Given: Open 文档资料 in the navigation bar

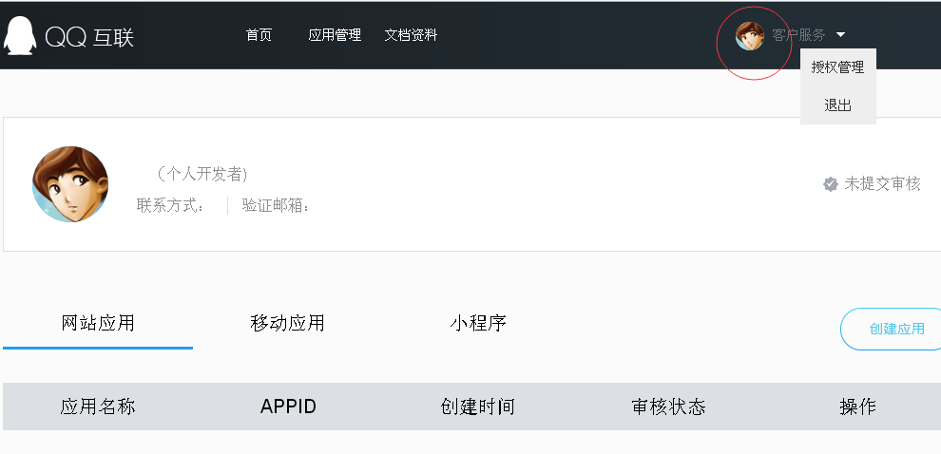Looking at the screenshot, I should point(411,35).
